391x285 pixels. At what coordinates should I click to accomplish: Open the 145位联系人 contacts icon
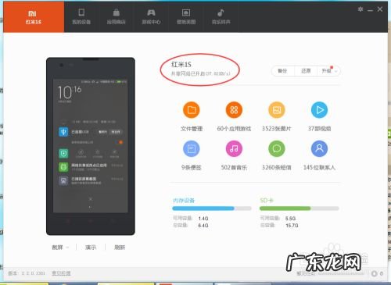(319, 148)
